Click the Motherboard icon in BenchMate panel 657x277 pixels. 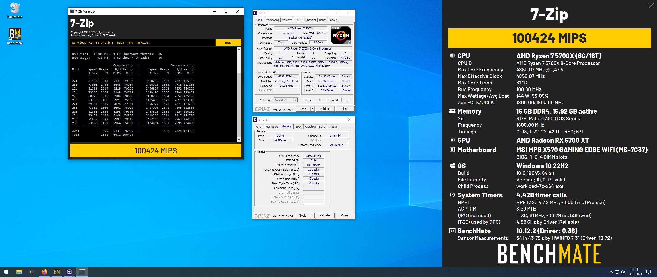[x=452, y=150]
